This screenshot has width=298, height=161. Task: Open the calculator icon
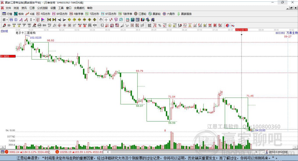pyautogui.click(x=133, y=20)
